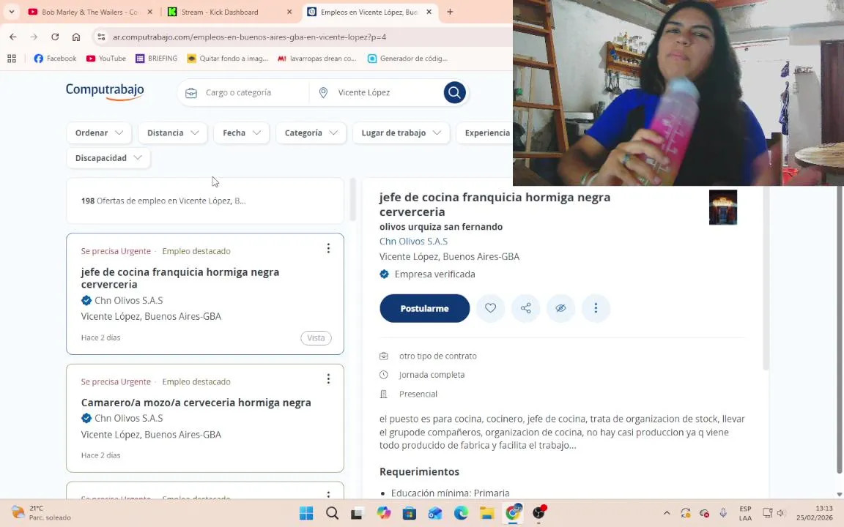Open Windows Start menu

(x=306, y=513)
